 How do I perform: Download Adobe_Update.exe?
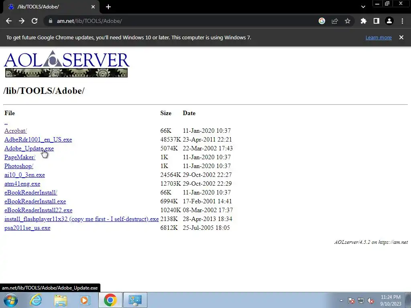pos(29,148)
